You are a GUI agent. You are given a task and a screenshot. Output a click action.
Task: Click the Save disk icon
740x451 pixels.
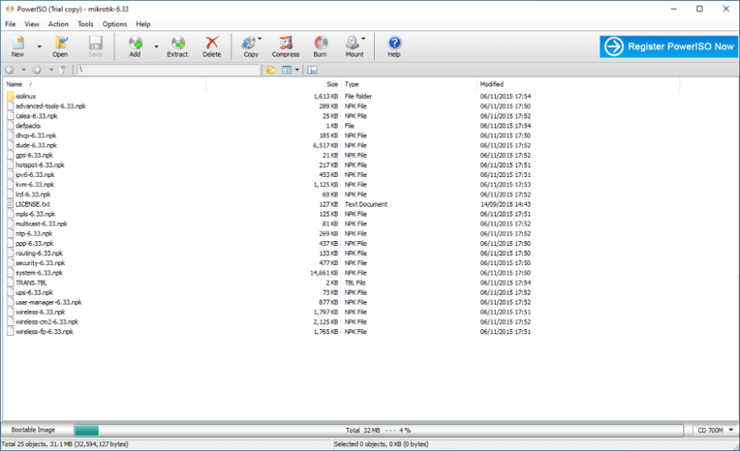tap(95, 43)
